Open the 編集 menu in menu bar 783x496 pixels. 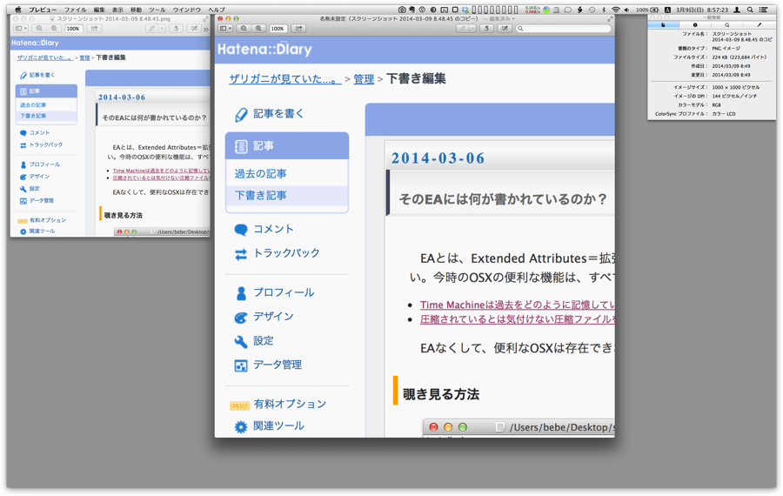(x=99, y=10)
